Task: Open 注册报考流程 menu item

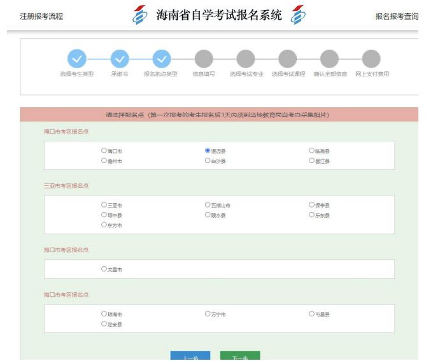Action: point(41,17)
